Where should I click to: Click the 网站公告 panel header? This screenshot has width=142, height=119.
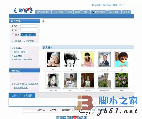point(24,70)
